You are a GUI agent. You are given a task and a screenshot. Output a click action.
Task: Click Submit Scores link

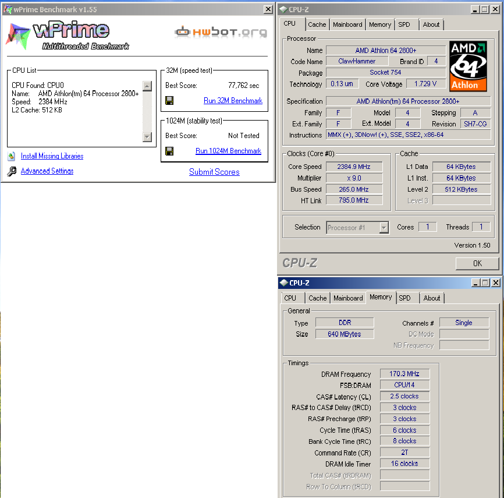tap(214, 172)
